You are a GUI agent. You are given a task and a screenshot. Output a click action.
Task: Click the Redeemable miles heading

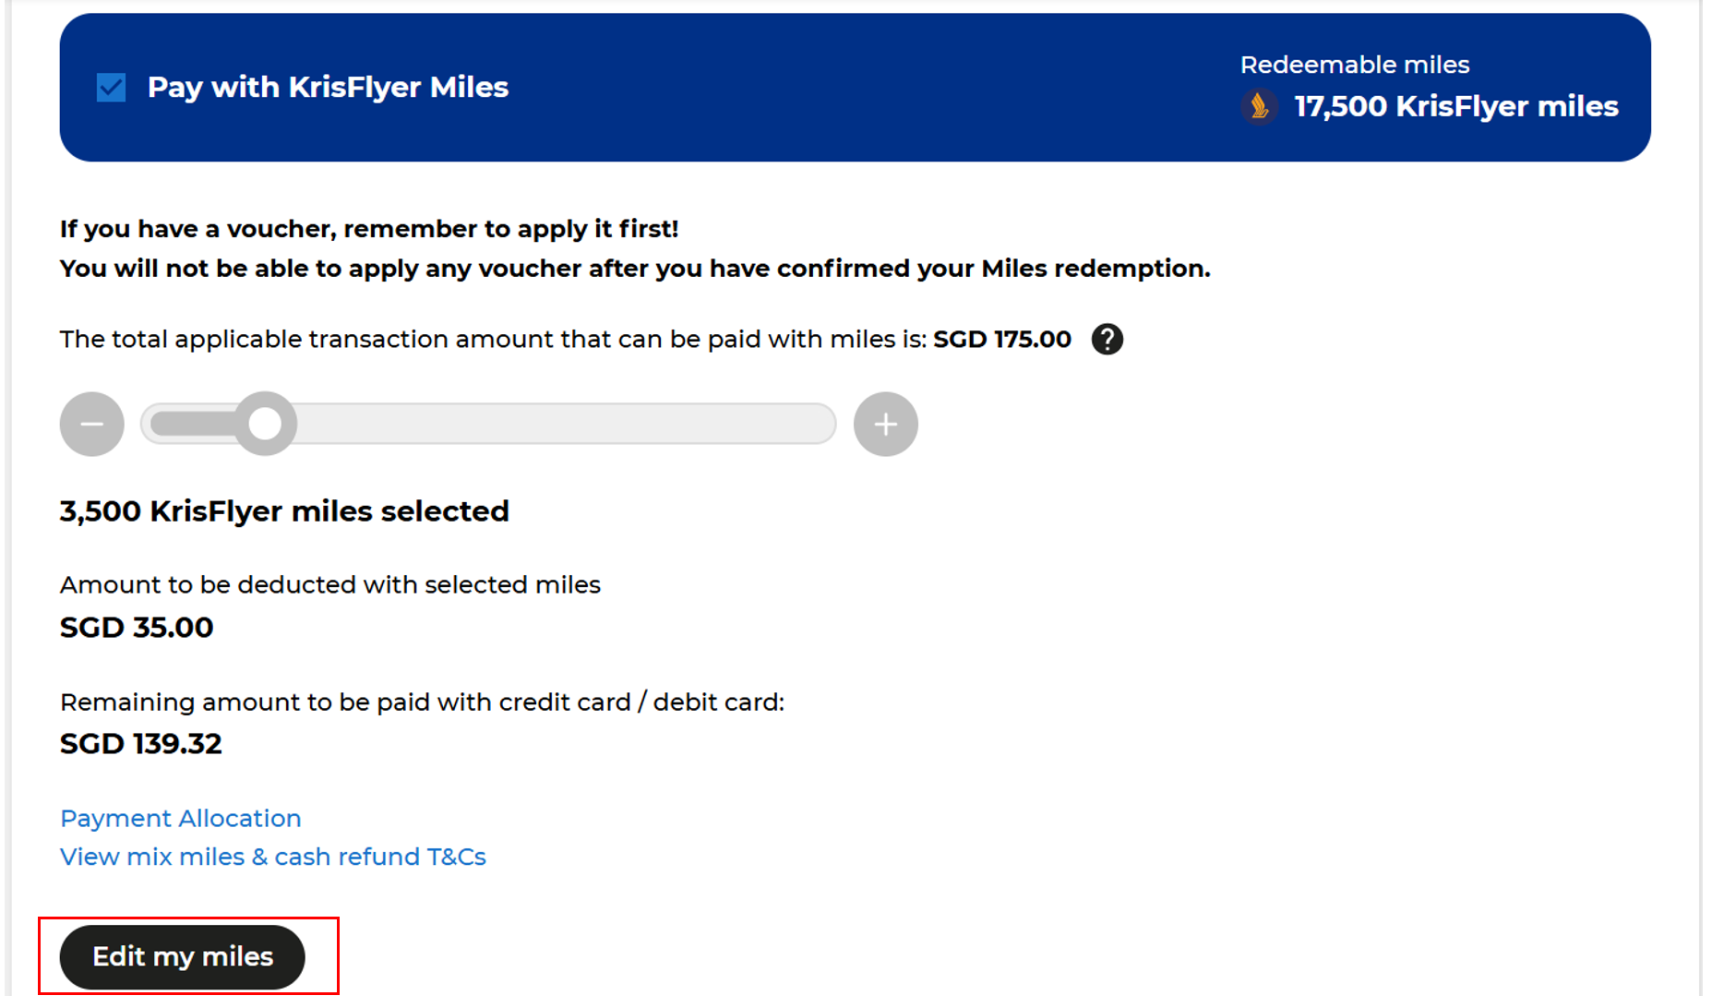[1354, 66]
